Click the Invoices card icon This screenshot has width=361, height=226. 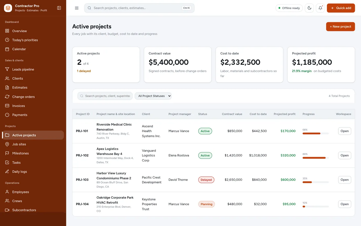(7, 106)
